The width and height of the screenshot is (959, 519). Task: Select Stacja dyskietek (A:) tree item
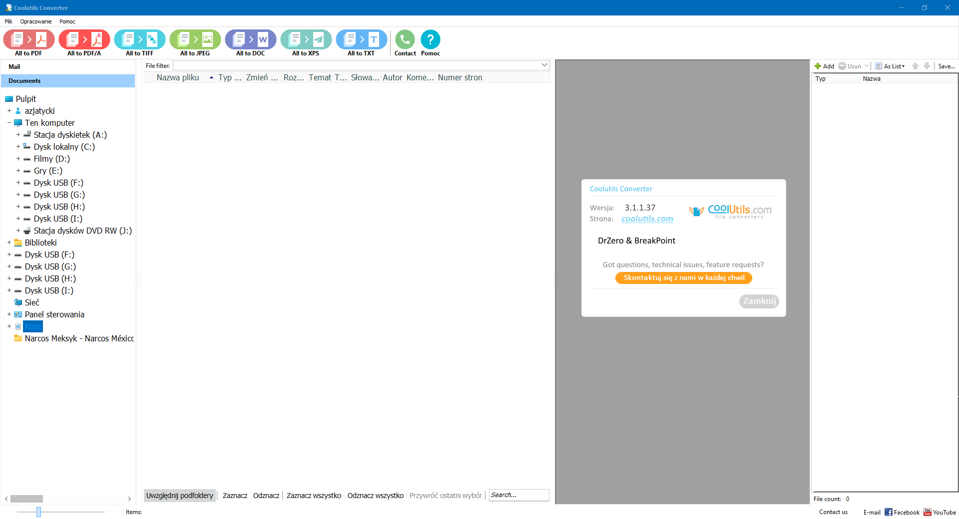[x=70, y=135]
